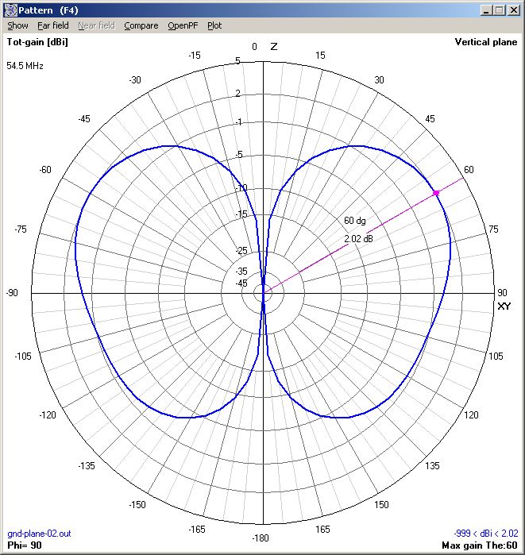Click the Max gain The:60 readout

tap(479, 545)
